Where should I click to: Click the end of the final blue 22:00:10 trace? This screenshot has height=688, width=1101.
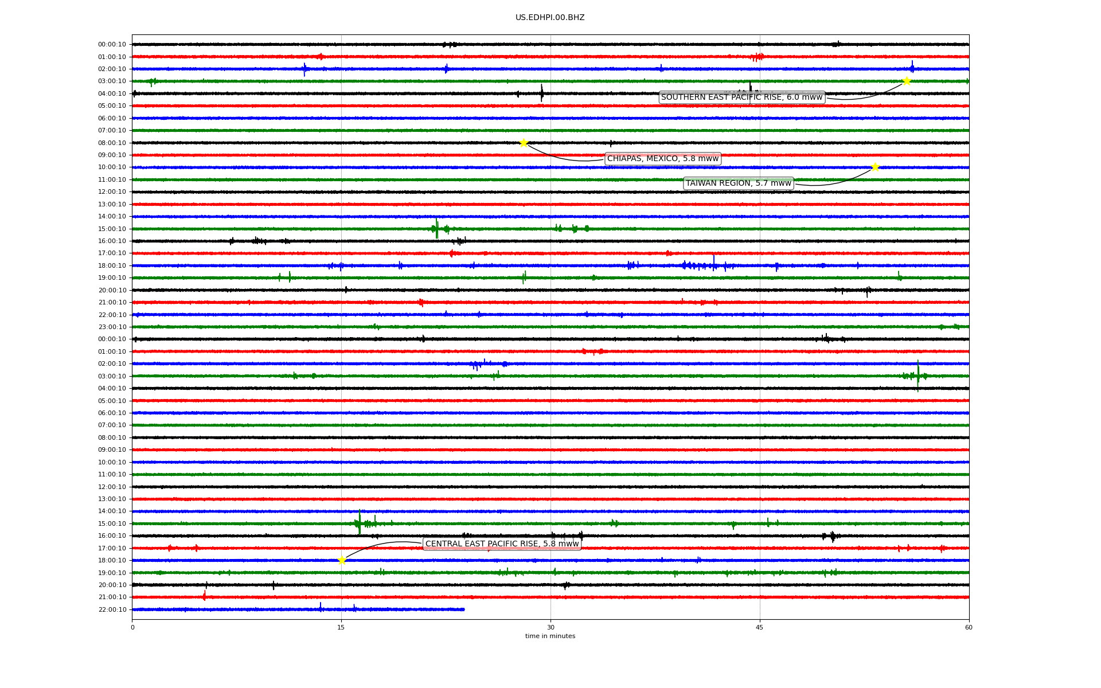coord(463,609)
